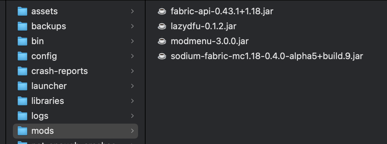The width and height of the screenshot is (387, 144).
Task: Click the chevron next to logs
Action: 132,116
